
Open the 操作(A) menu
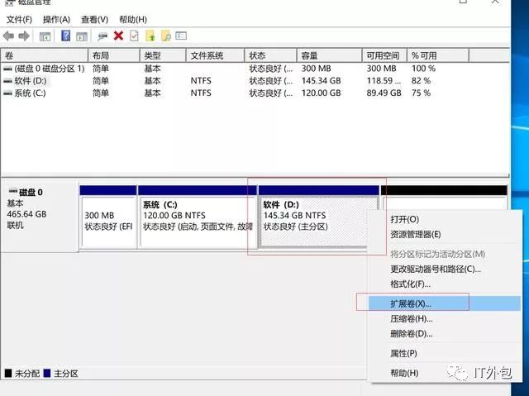(56, 20)
